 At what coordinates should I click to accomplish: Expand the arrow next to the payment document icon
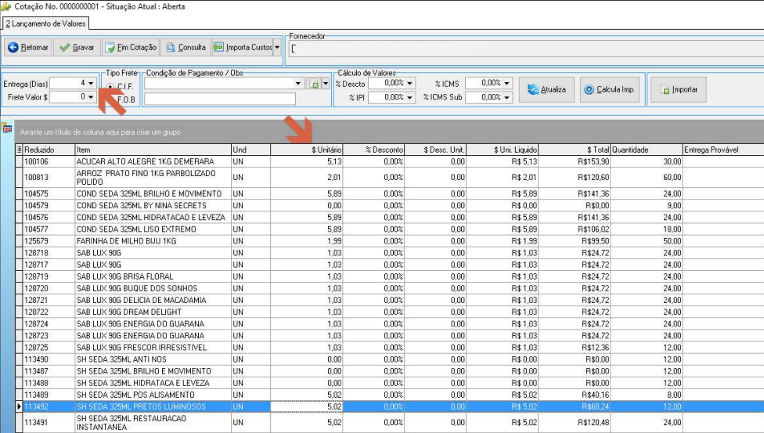326,84
